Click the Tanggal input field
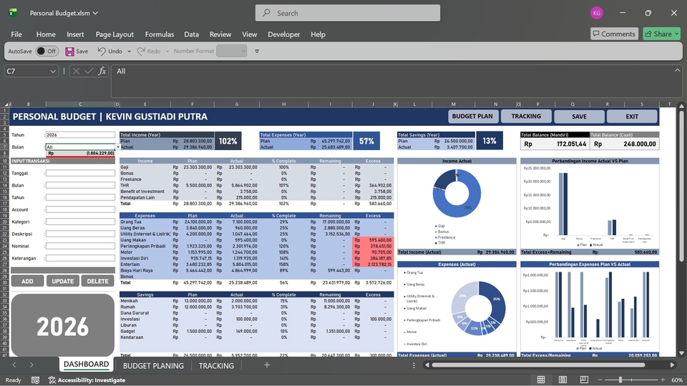The height and width of the screenshot is (386, 687). point(80,173)
